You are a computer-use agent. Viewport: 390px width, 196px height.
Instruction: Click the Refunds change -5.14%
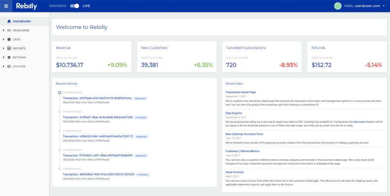pyautogui.click(x=374, y=65)
